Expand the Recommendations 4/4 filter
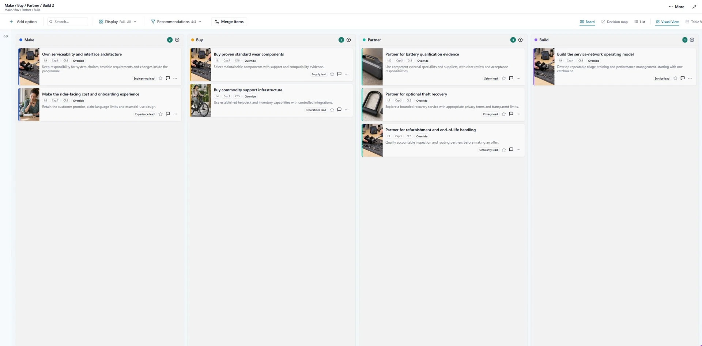Viewport: 702px width, 346px height. coord(176,22)
